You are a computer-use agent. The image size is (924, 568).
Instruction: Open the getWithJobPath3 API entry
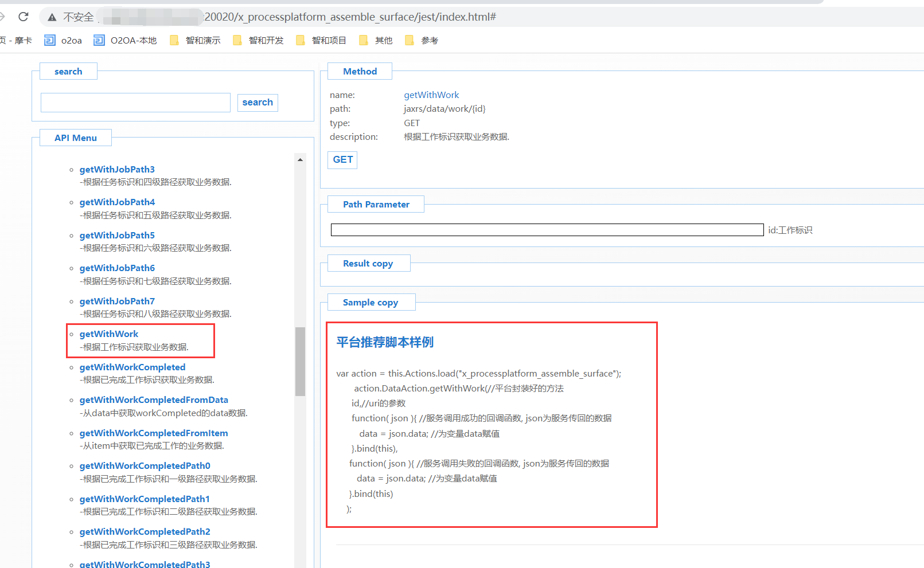tap(117, 170)
